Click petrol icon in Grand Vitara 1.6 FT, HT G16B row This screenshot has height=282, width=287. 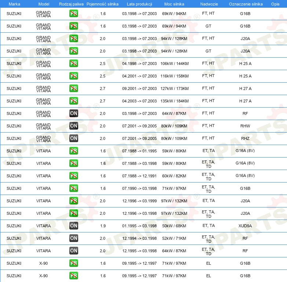(x=73, y=13)
